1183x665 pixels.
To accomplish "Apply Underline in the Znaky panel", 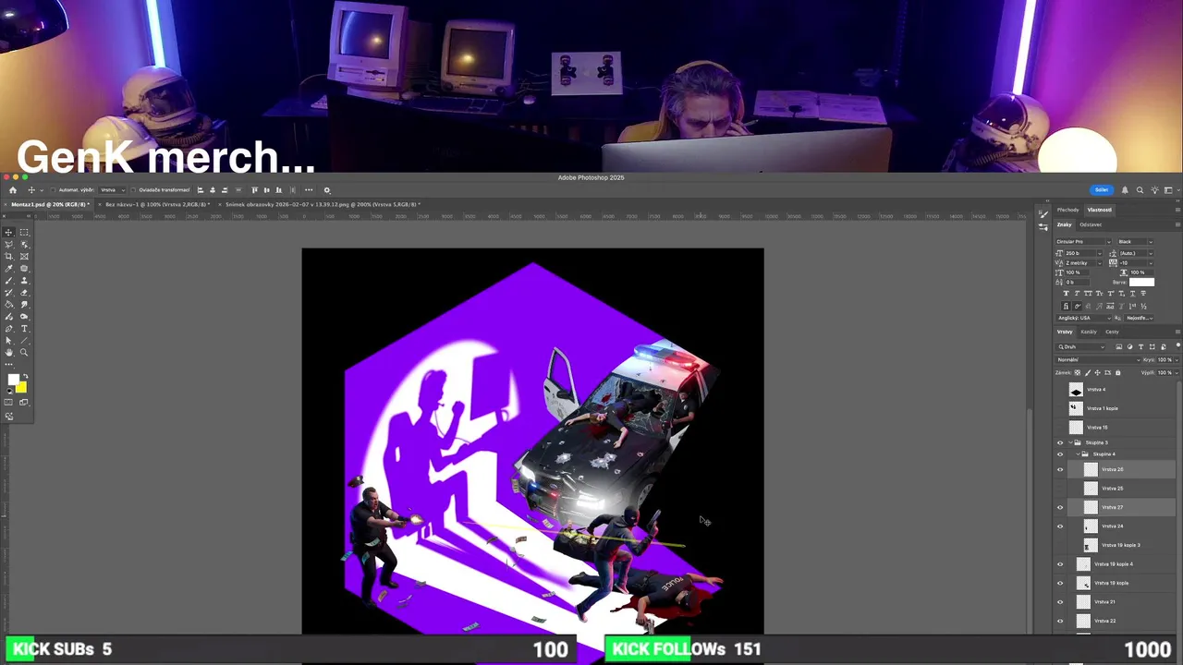I will (x=1132, y=294).
